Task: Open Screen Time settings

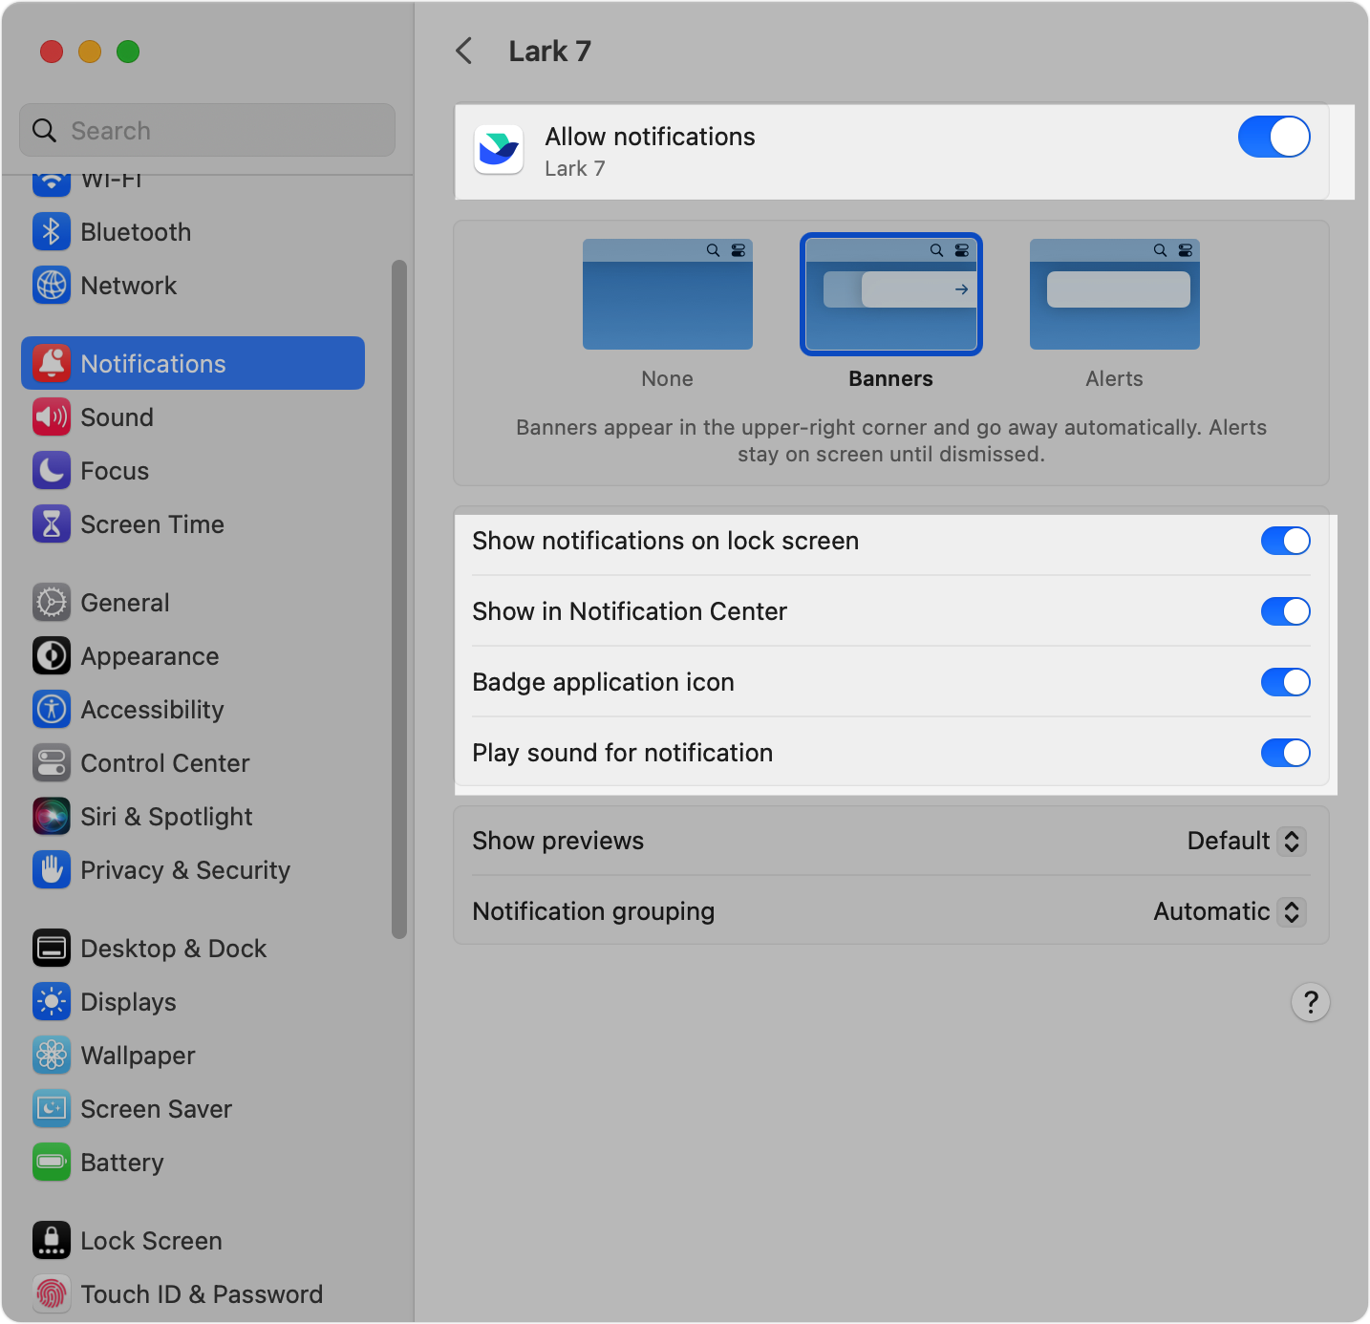Action: 153,523
